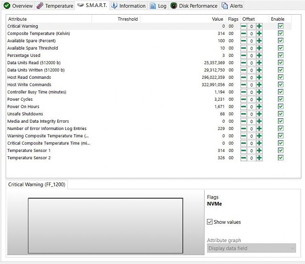This screenshot has height=264, width=305.
Task: Toggle Enable checkbox for Percentage Used
Action: tap(281, 55)
